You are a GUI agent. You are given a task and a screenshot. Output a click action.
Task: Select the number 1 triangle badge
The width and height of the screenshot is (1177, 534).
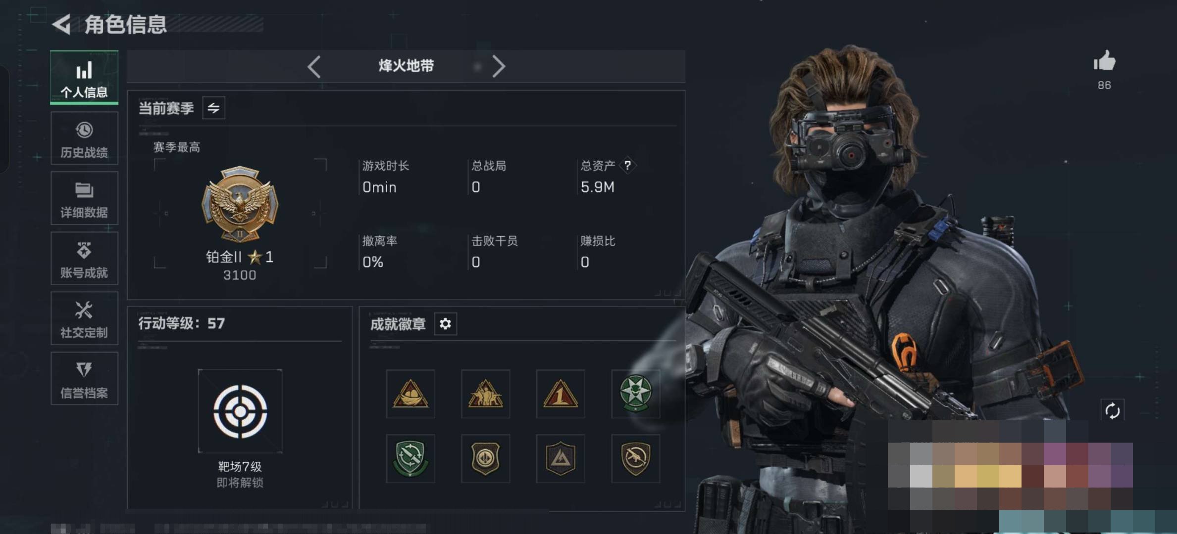(561, 394)
